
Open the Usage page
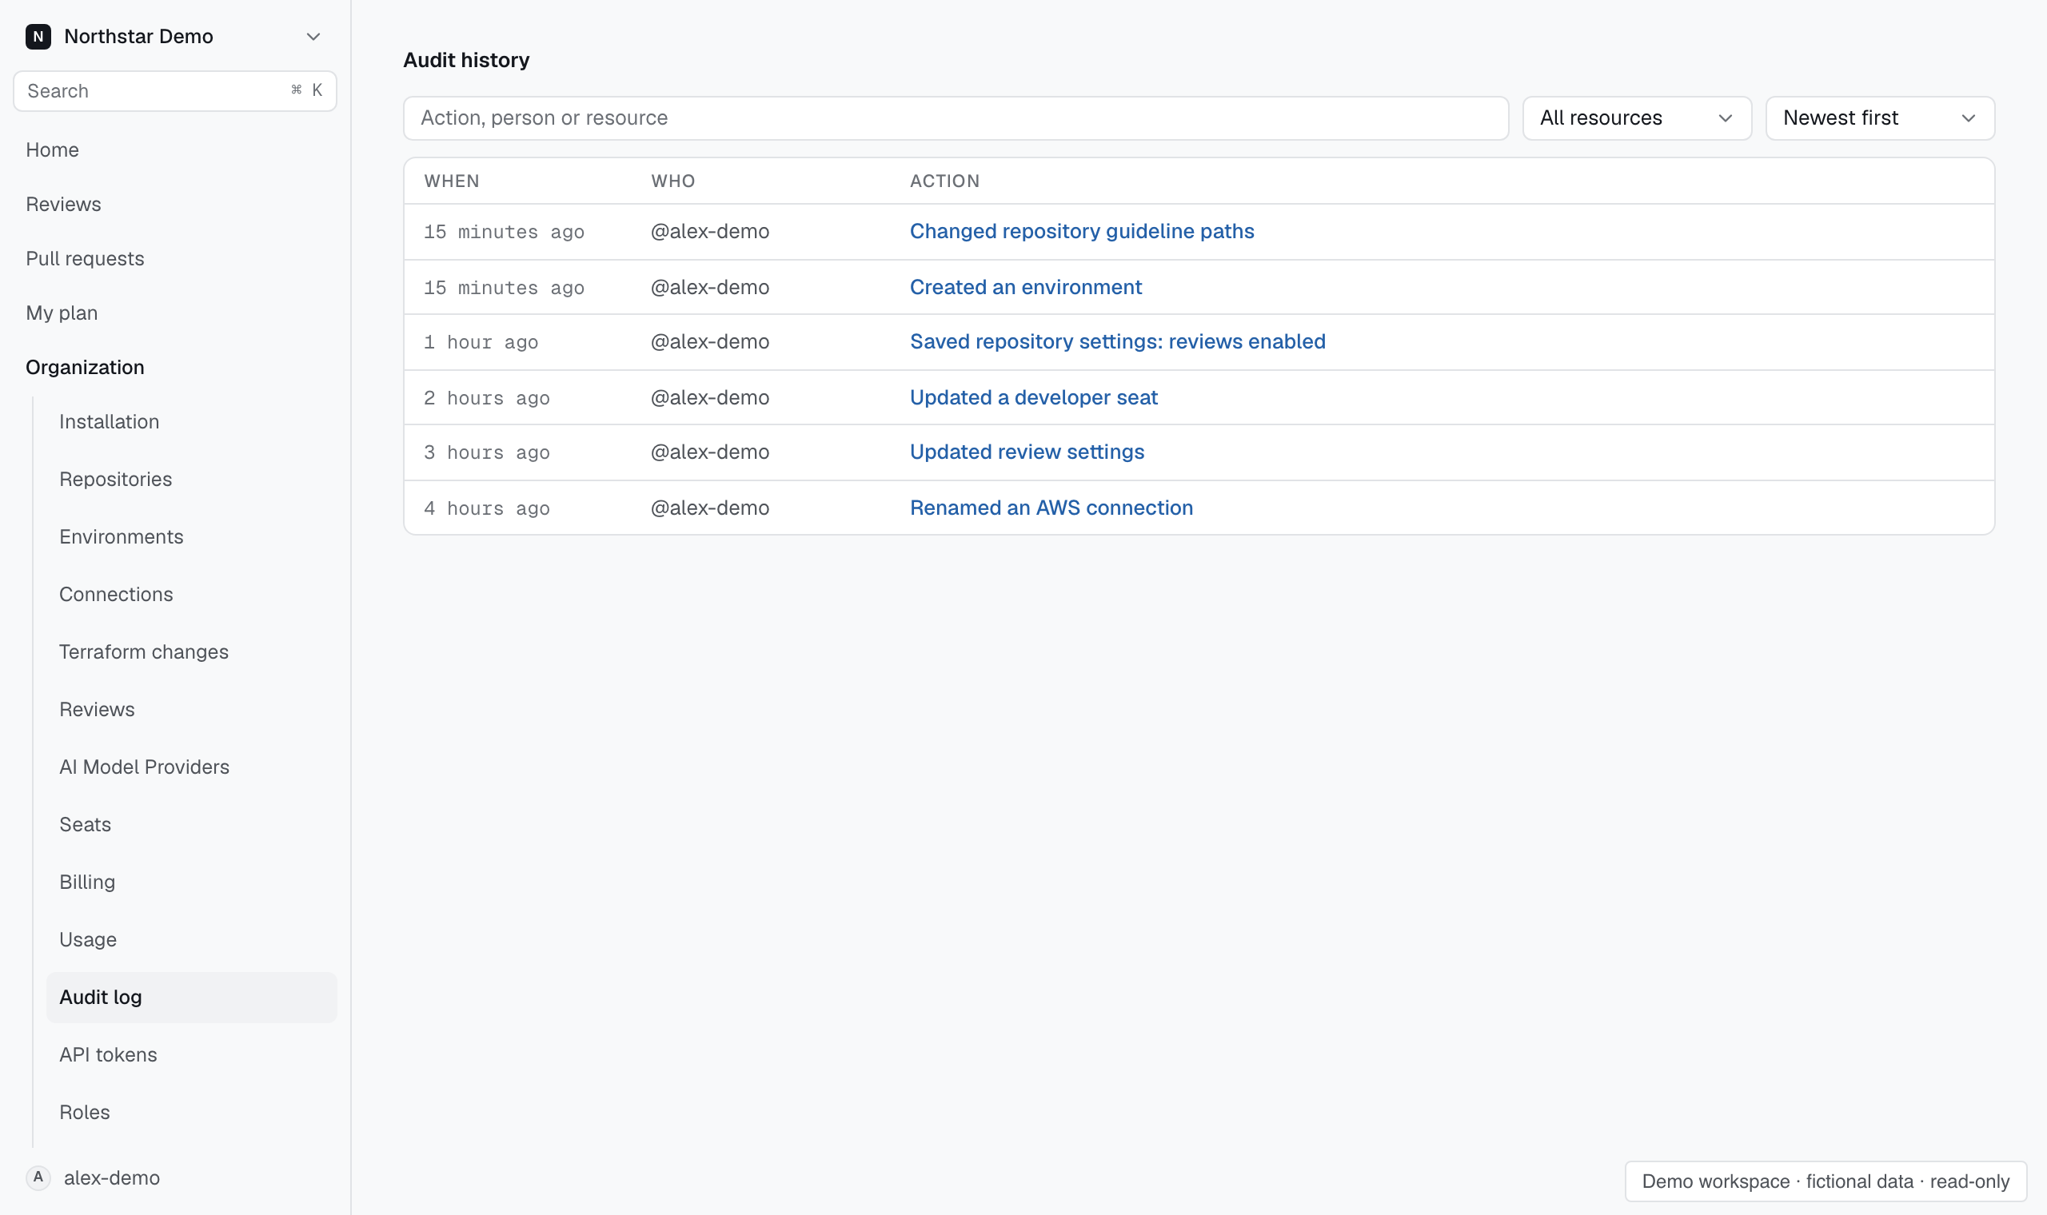[x=88, y=939]
